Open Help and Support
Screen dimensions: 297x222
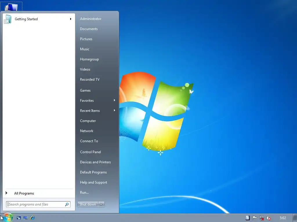[x=93, y=182]
